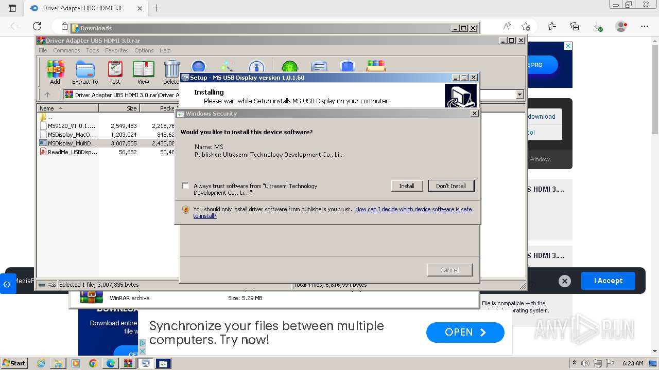Open the Edge Downloads icon

point(598,26)
